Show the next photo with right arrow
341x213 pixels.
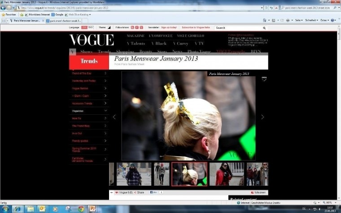pos(262,117)
